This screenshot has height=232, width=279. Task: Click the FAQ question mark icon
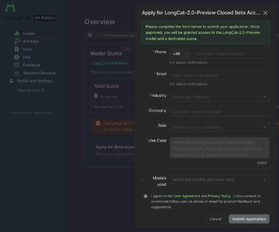tap(17, 57)
